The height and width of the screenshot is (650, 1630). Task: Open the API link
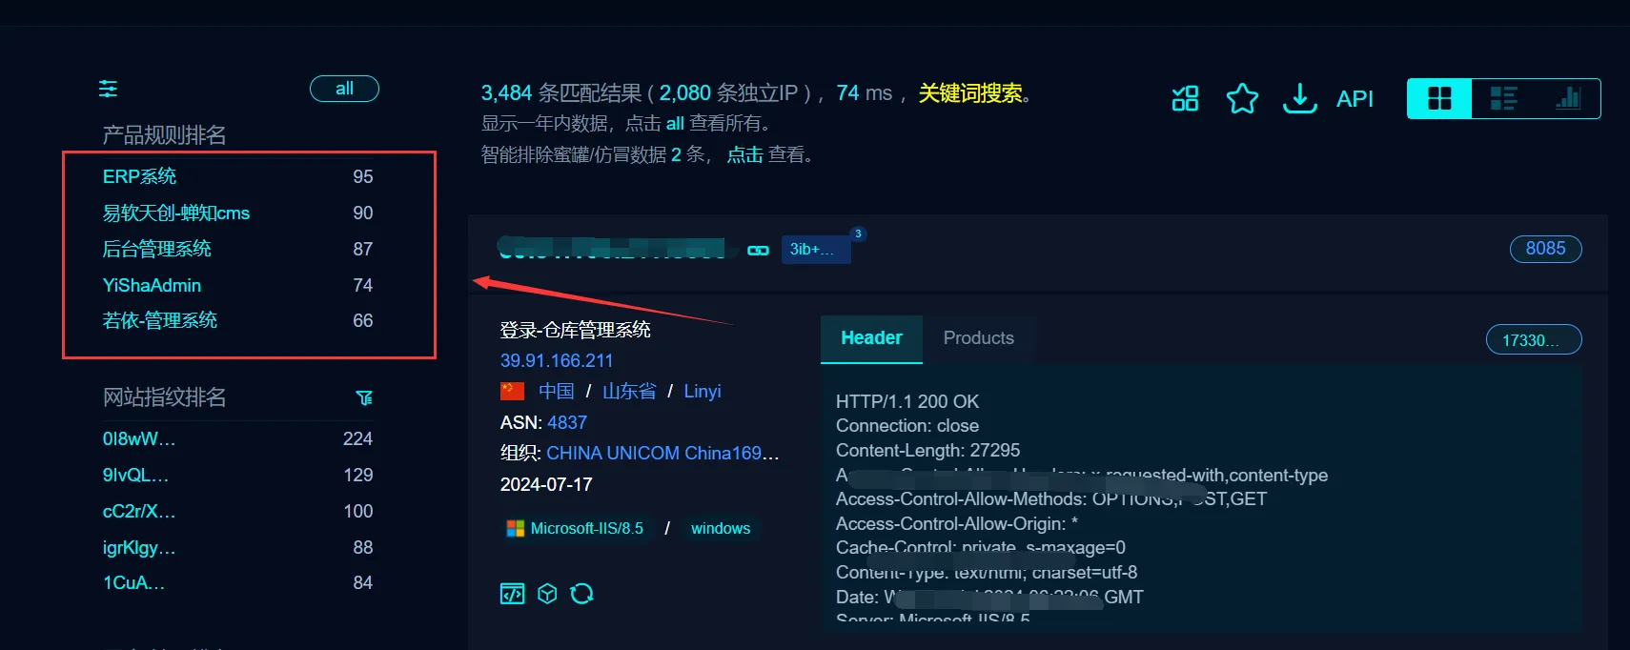pos(1355,98)
